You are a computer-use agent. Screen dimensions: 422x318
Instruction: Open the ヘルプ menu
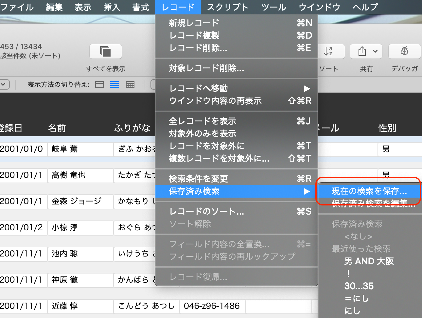tap(365, 7)
